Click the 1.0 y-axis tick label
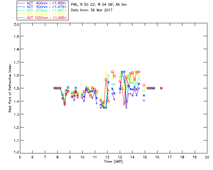 [16, 152]
